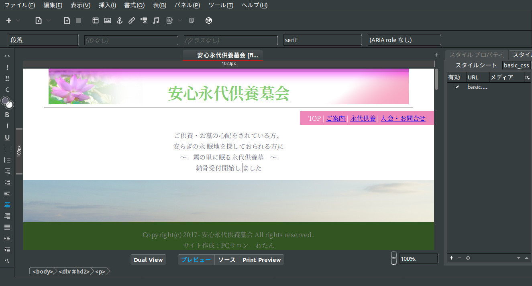
Task: Insert a link using the chain icon
Action: [132, 20]
